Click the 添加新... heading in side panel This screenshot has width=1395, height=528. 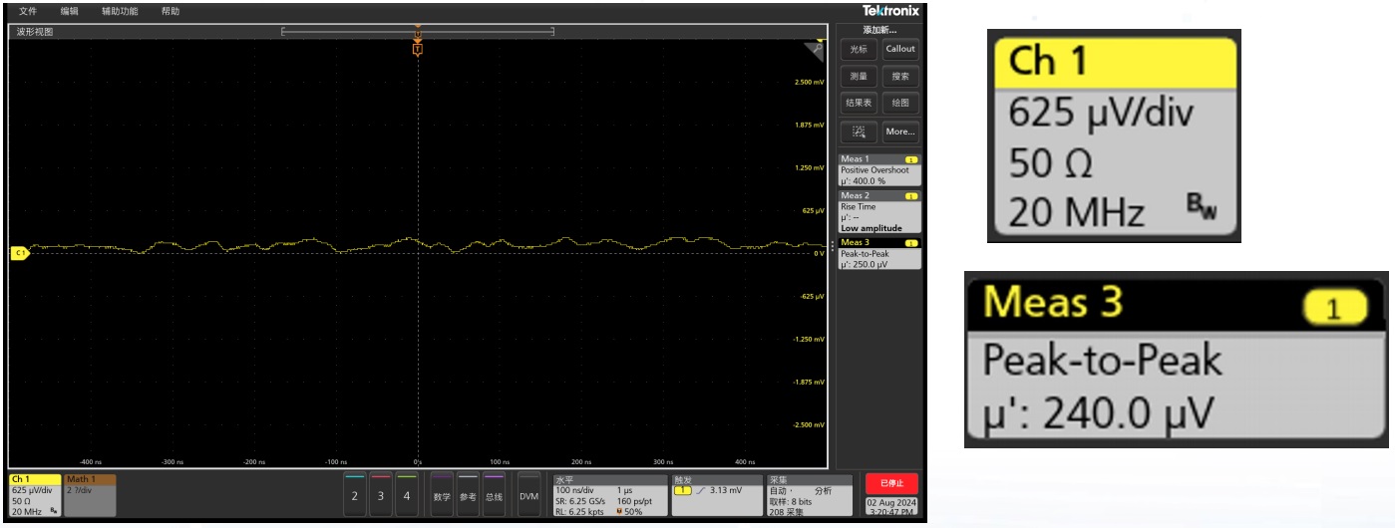pyautogui.click(x=879, y=30)
